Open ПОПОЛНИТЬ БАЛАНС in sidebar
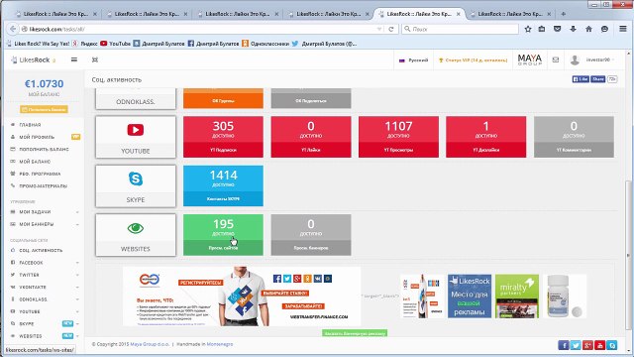 tap(44, 150)
